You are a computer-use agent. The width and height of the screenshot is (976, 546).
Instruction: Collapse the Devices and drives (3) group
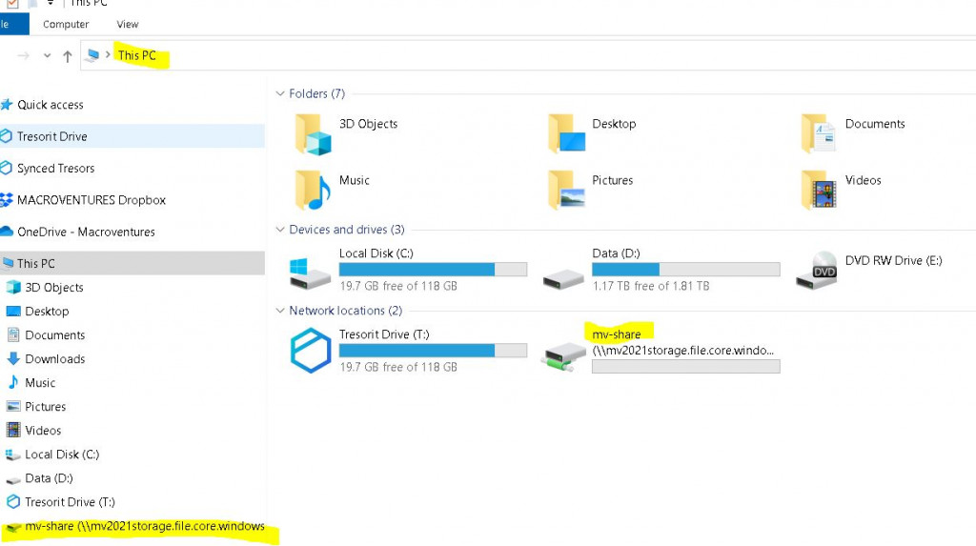(x=280, y=229)
